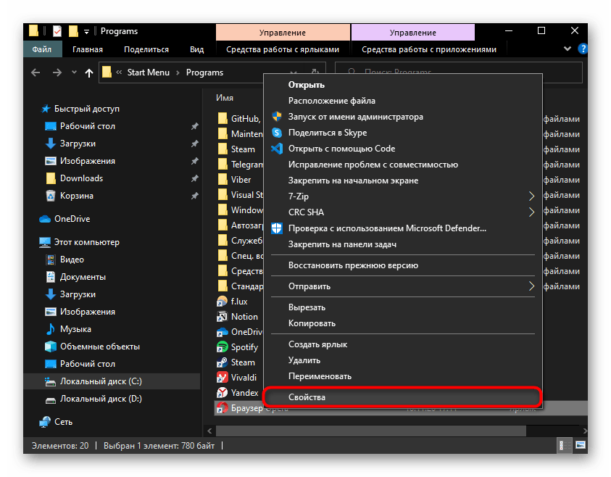Switch to the Главная ribbon tab
611x477 pixels.
pyautogui.click(x=88, y=49)
